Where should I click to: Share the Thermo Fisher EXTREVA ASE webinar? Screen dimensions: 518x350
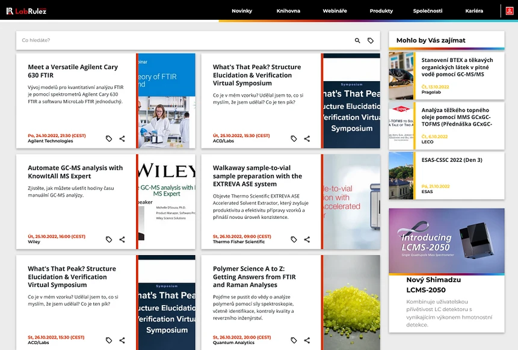click(x=307, y=239)
